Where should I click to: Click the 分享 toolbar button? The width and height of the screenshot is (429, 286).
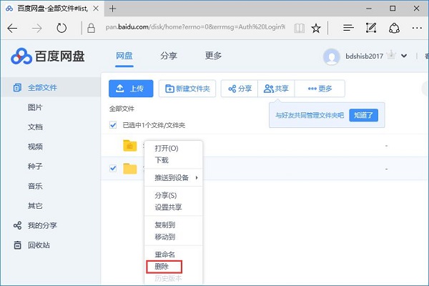240,89
